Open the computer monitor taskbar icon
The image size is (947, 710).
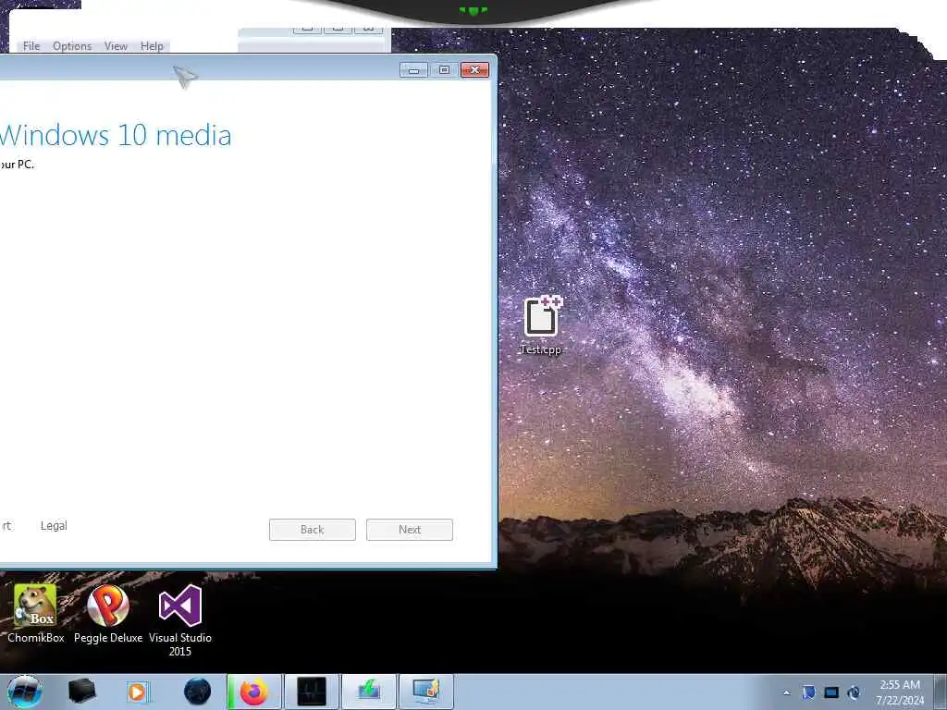(425, 692)
